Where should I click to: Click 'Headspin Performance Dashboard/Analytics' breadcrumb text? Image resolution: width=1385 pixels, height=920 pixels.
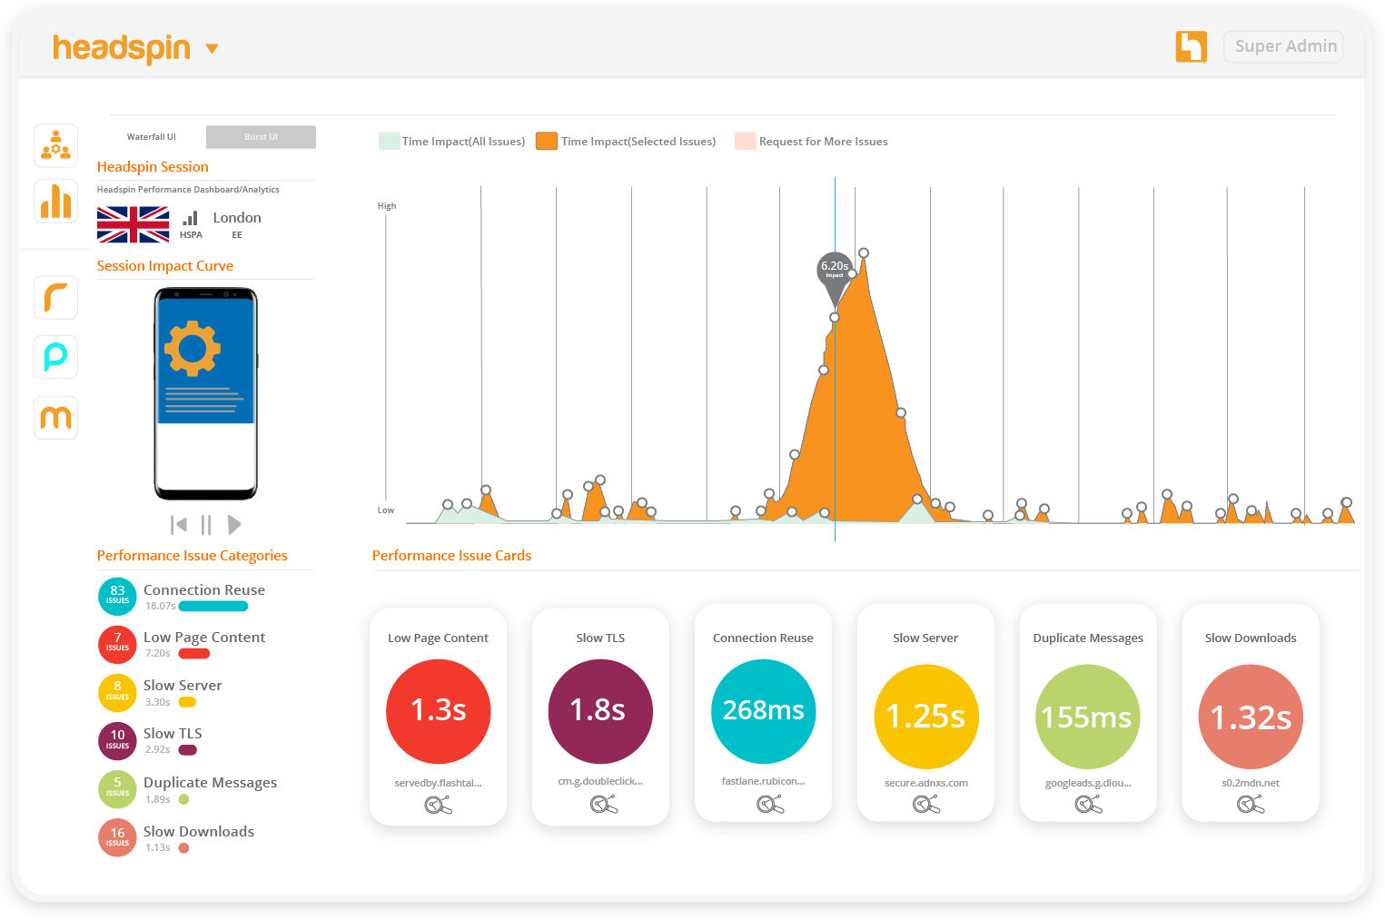coord(188,190)
